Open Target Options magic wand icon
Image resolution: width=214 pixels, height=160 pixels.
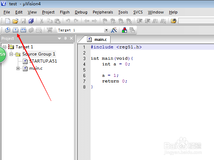tap(114, 30)
